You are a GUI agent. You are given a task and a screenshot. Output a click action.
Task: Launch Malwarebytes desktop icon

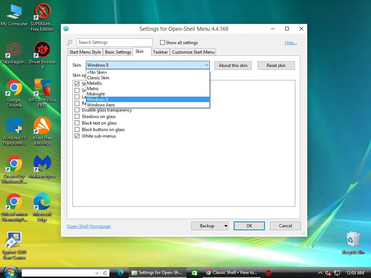point(42,167)
